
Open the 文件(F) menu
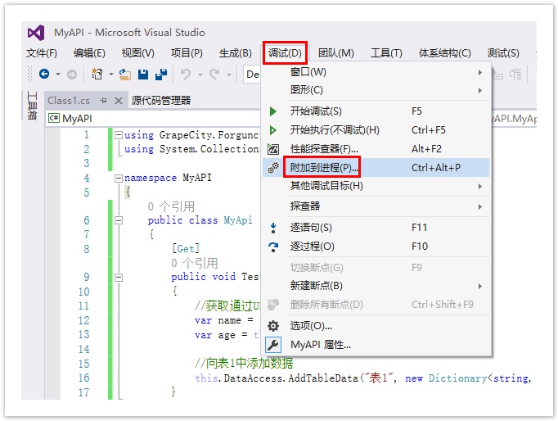point(41,53)
